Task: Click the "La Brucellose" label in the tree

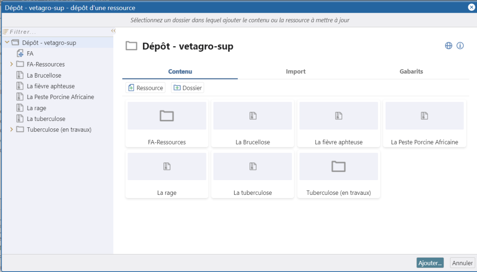Action: coord(44,75)
